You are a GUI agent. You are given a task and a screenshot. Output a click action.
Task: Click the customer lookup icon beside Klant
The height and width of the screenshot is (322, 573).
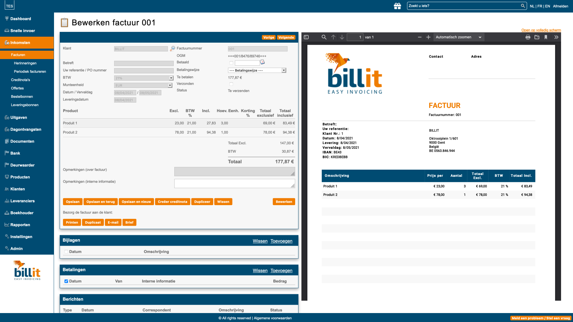click(x=173, y=48)
